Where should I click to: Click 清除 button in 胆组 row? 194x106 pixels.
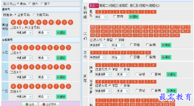pyautogui.click(x=134, y=17)
